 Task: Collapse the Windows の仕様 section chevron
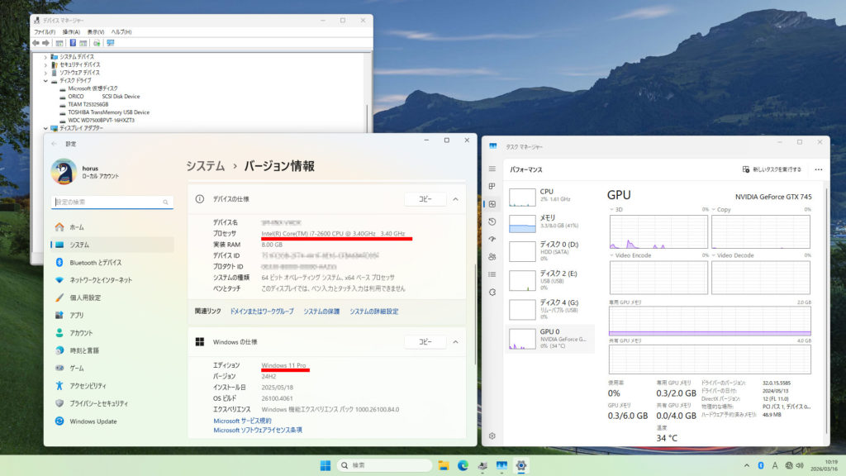point(455,341)
